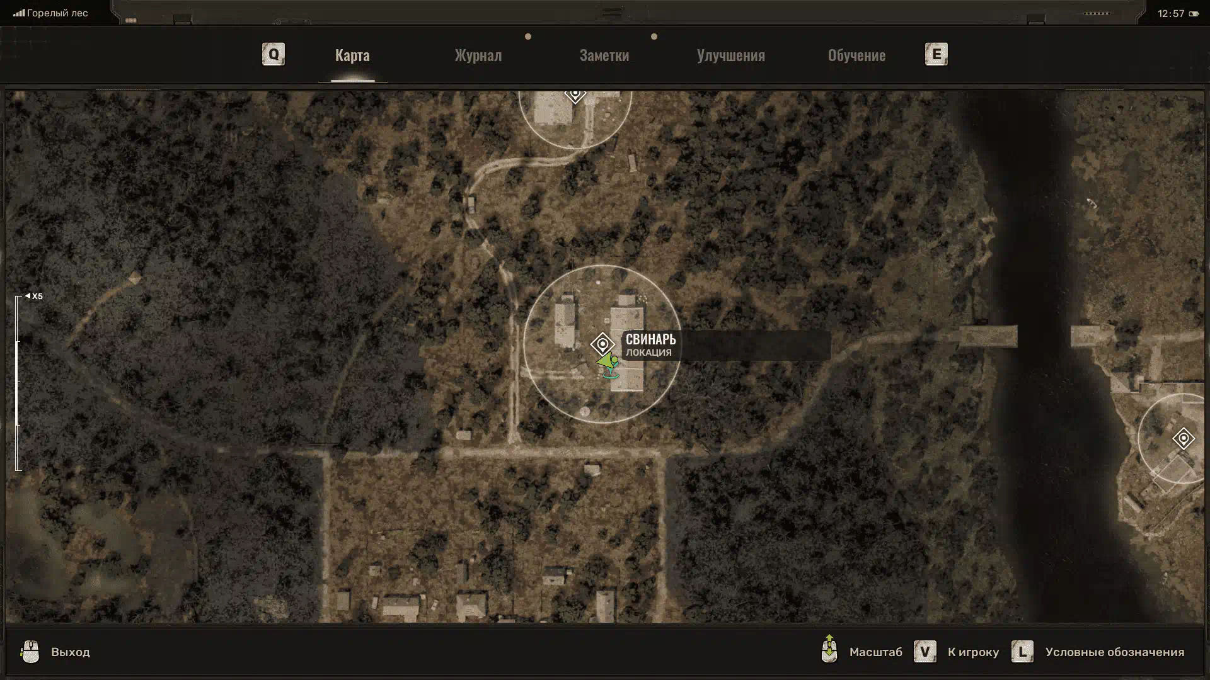The width and height of the screenshot is (1210, 680).
Task: Click the V key icon
Action: coord(925,652)
